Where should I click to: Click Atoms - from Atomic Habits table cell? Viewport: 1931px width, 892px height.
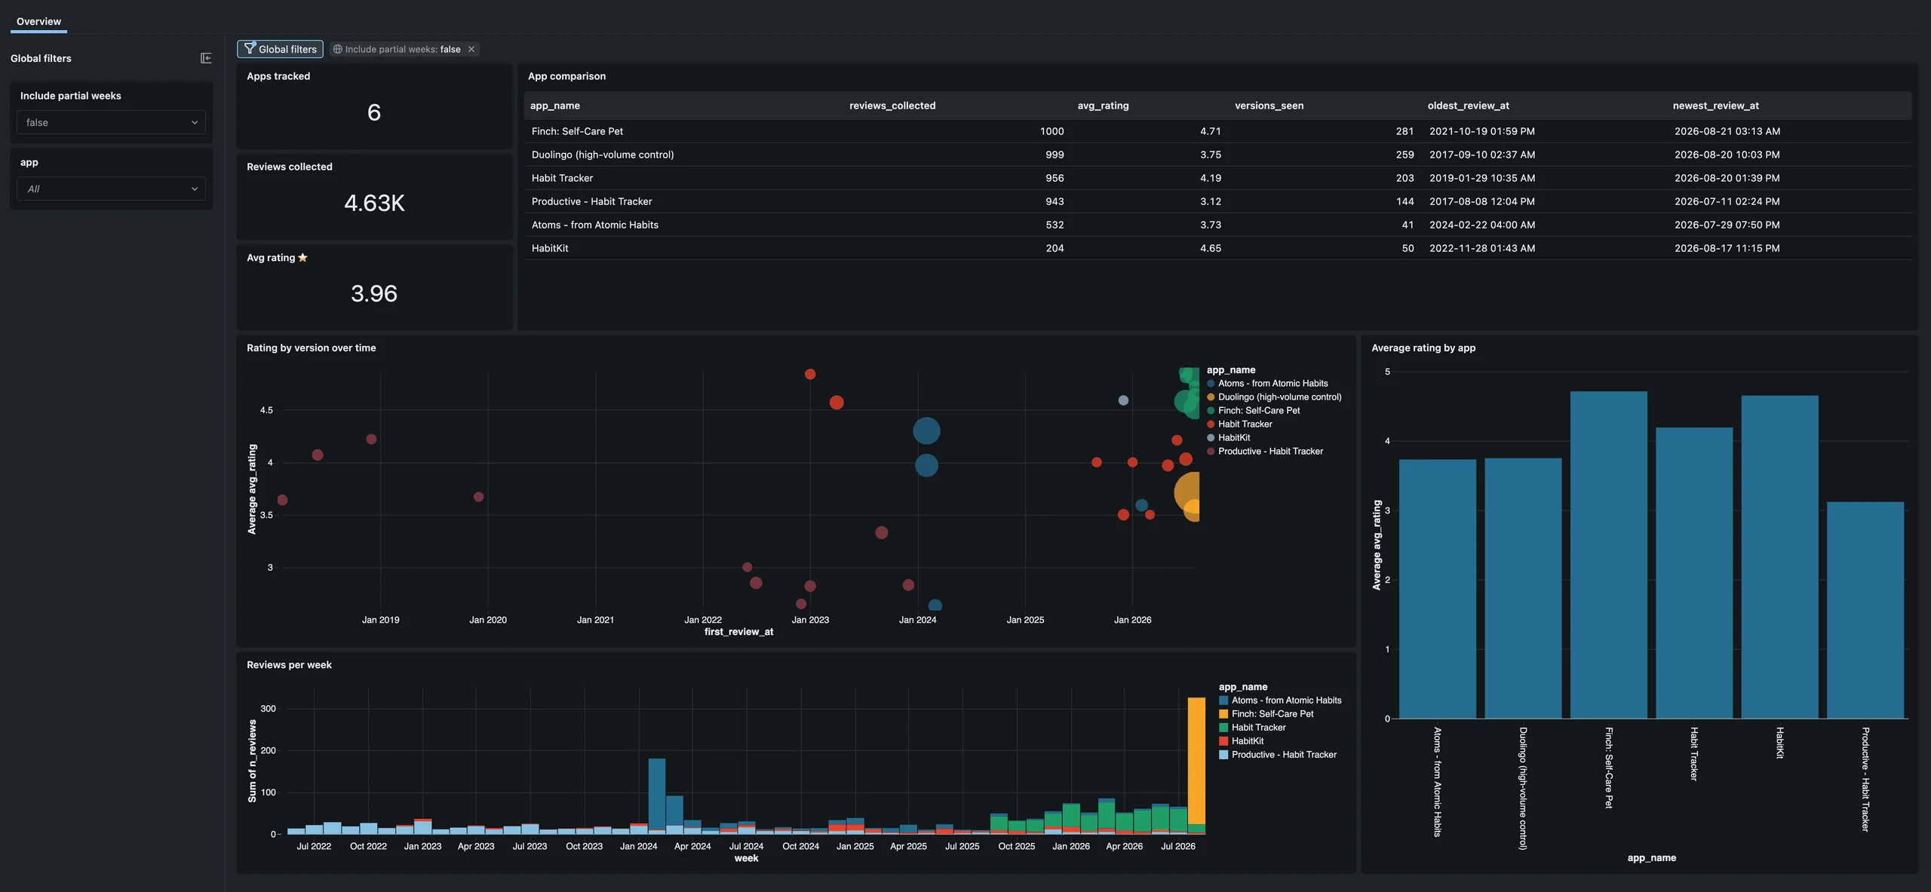tap(594, 225)
